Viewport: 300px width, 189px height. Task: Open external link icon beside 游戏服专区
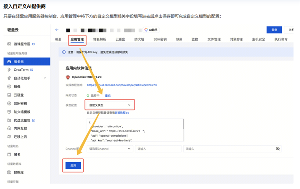[33, 44]
